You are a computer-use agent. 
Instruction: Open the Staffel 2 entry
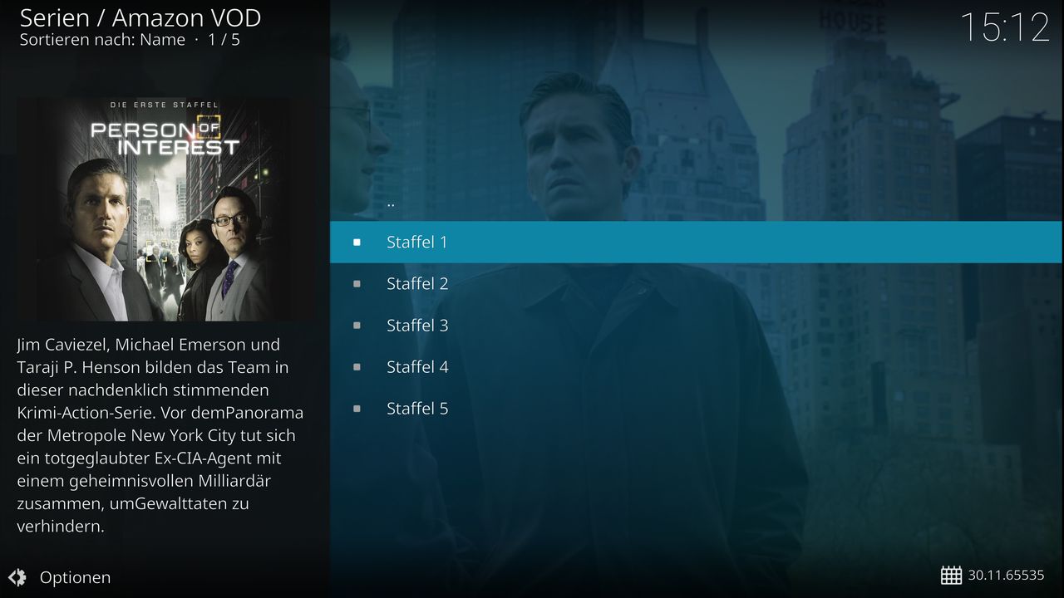[x=697, y=283]
